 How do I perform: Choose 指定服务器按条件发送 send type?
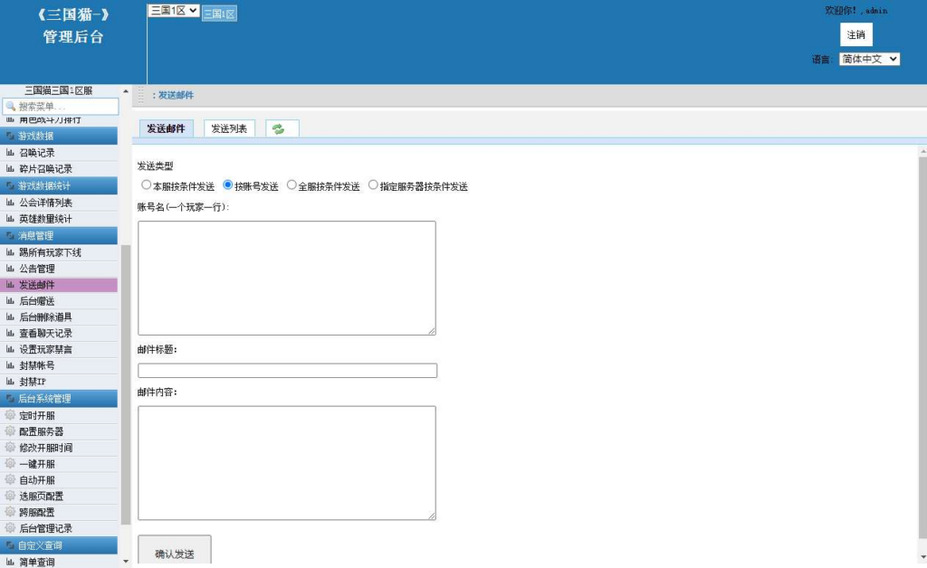point(373,185)
